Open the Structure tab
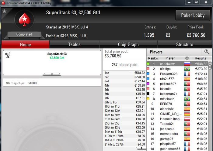The image size is (213, 151). [x=184, y=44]
